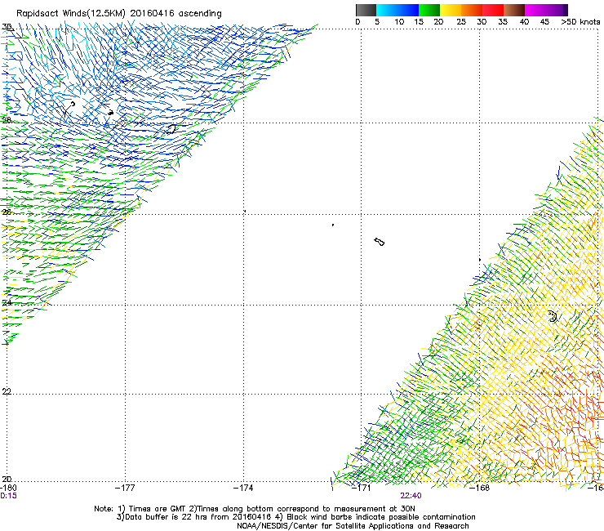The image size is (604, 531).
Task: Click the 'Data buffer is 22 hrs' note line
Action: (x=295, y=517)
